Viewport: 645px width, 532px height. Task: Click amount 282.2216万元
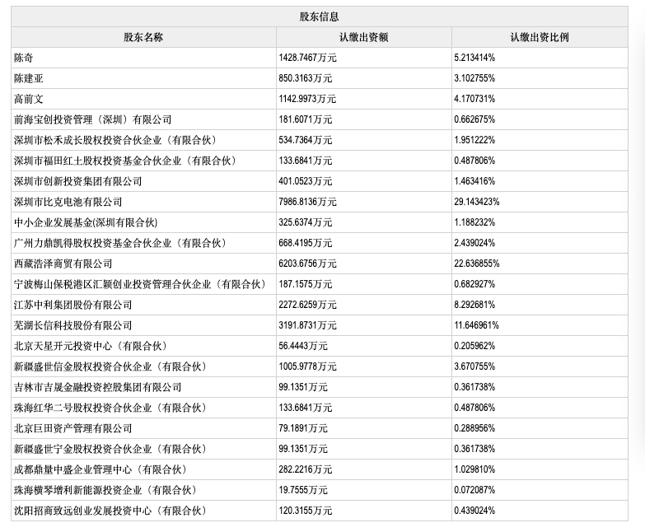[306, 469]
